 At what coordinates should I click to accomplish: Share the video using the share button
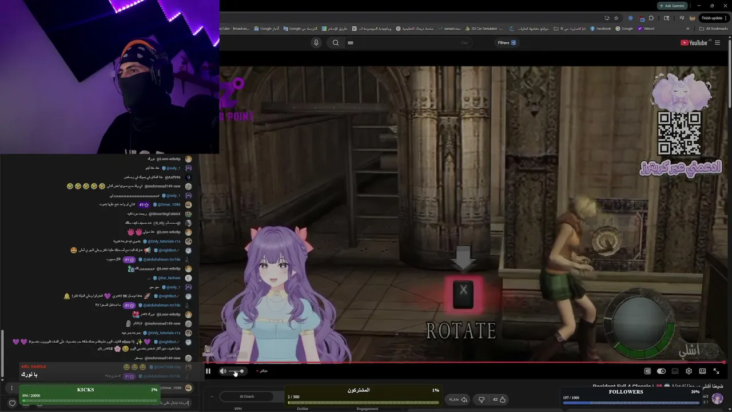click(x=458, y=399)
